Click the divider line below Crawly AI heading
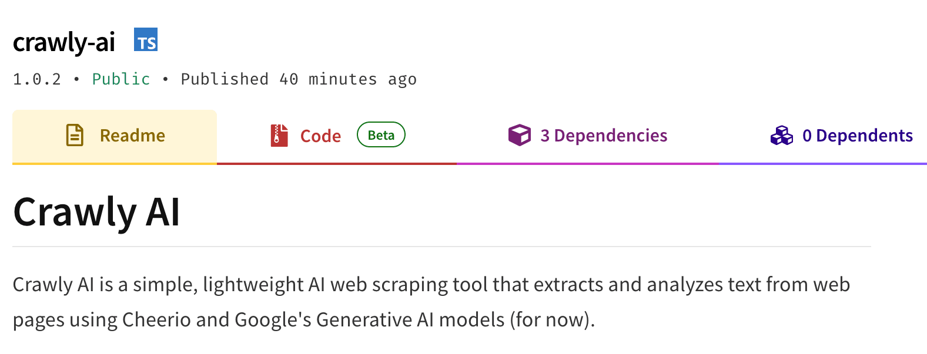The image size is (927, 354). pos(441,247)
